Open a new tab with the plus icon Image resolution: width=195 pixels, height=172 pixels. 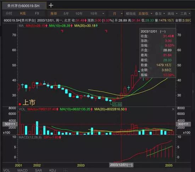coord(51,5)
